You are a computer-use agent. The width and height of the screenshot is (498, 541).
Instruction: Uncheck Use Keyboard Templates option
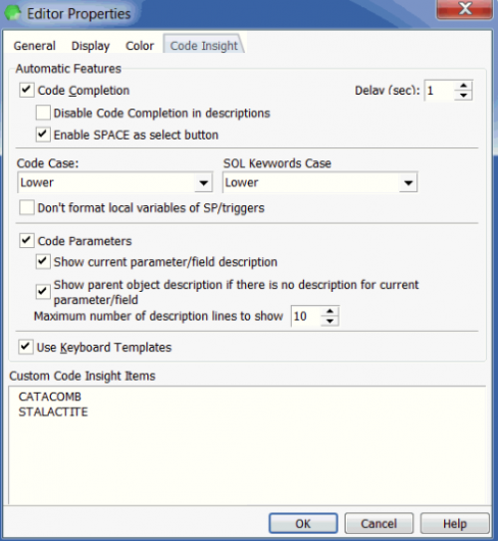26,347
